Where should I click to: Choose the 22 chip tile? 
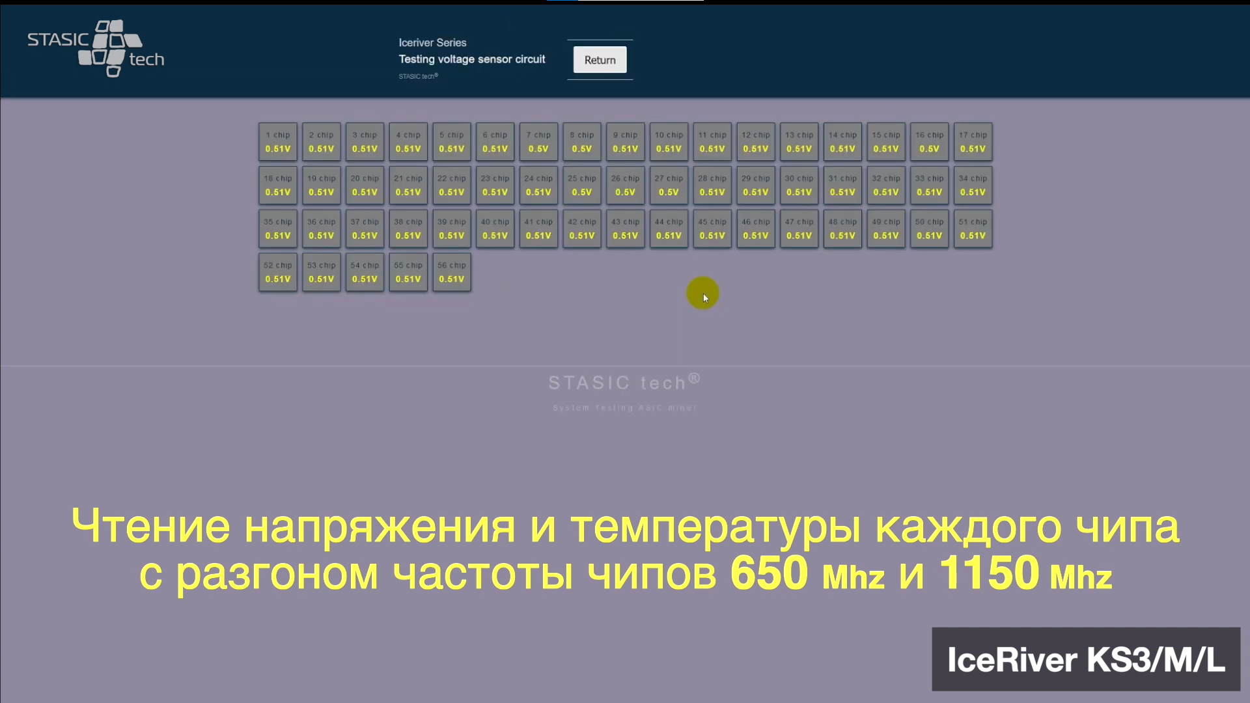pyautogui.click(x=452, y=186)
